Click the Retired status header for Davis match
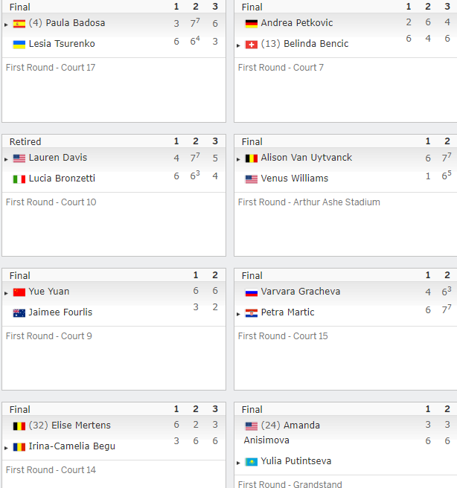This screenshot has height=488, width=457. 25,141
